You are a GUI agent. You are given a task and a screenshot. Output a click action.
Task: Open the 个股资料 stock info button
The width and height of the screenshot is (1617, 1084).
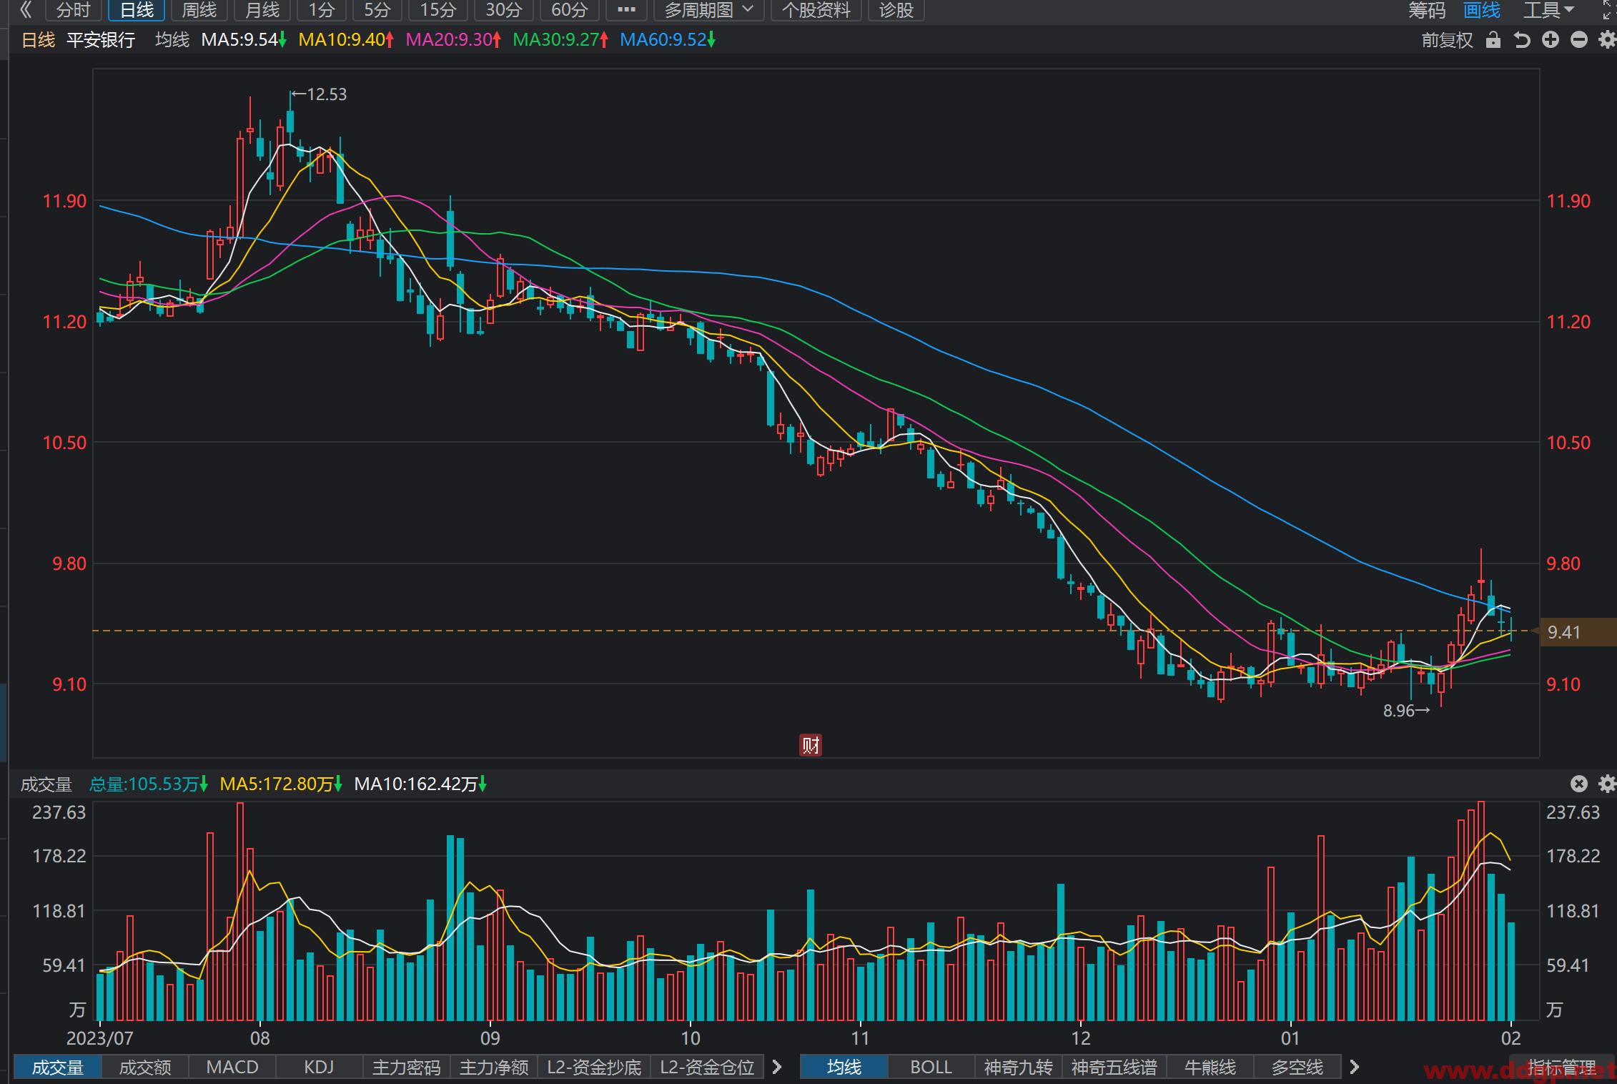click(x=816, y=10)
